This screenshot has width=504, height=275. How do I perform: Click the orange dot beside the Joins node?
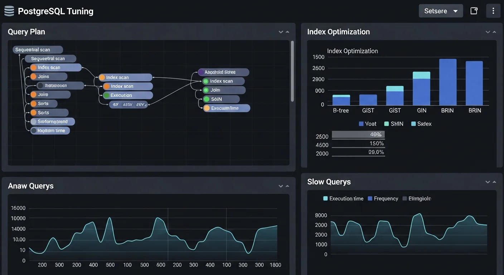click(x=34, y=76)
